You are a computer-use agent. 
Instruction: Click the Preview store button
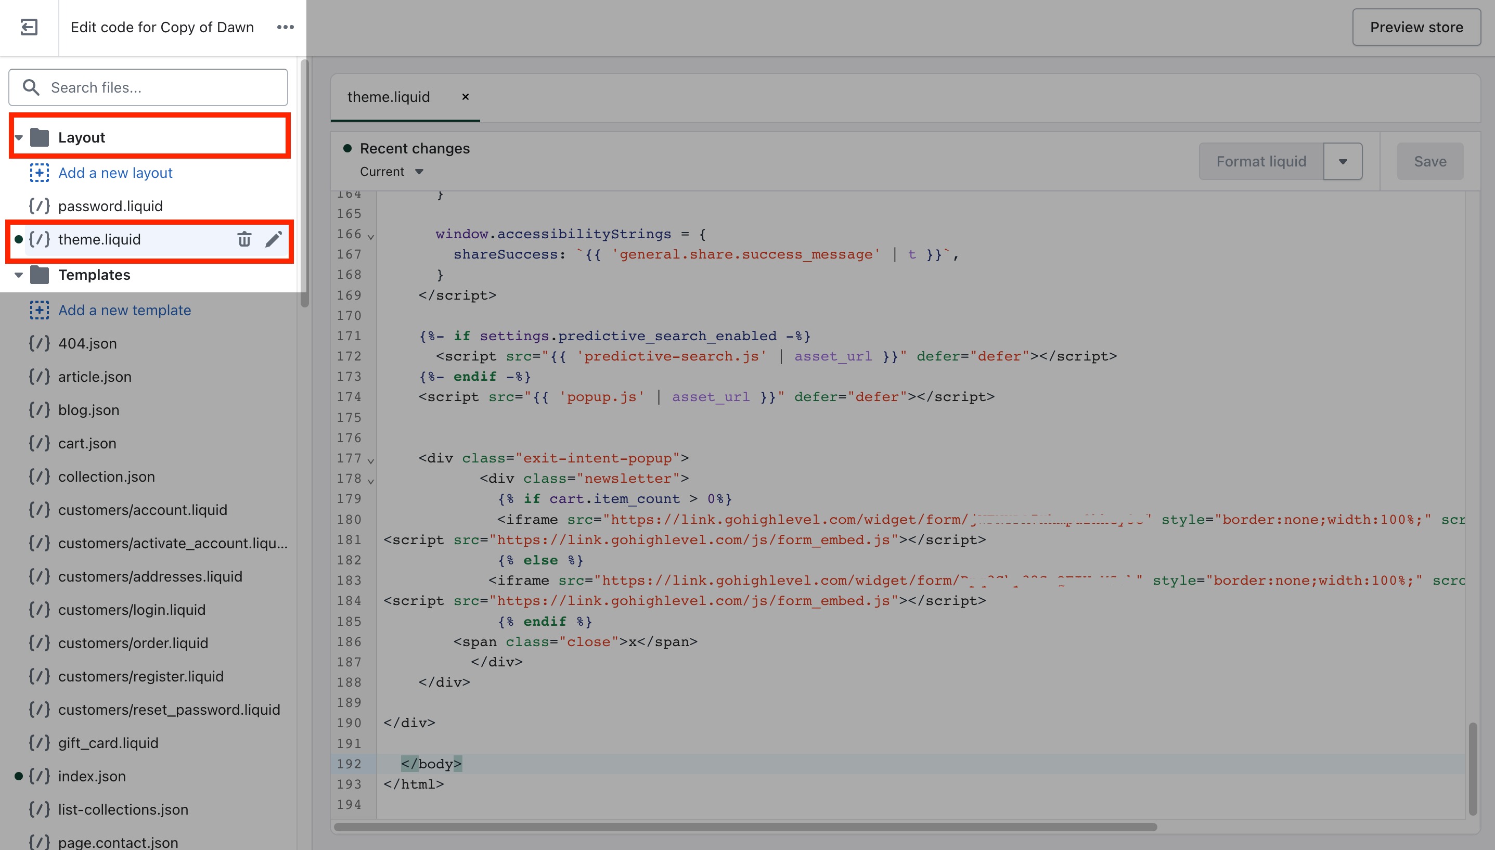[1416, 28]
